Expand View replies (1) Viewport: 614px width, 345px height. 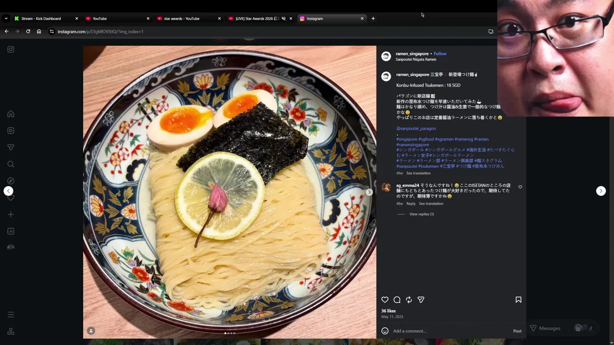(x=422, y=214)
